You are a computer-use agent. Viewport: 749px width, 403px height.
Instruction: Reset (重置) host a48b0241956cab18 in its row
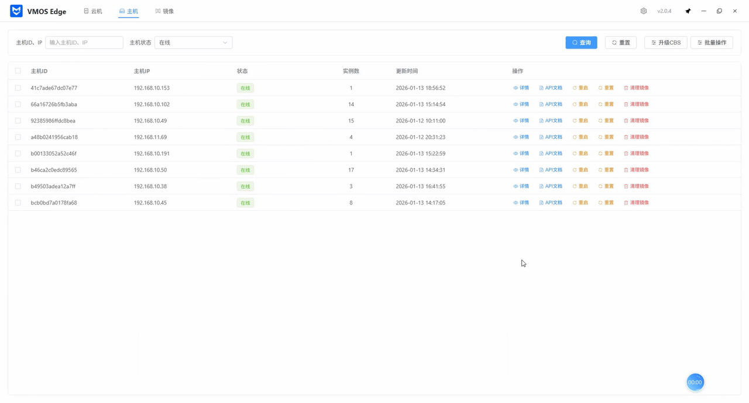[x=606, y=137]
